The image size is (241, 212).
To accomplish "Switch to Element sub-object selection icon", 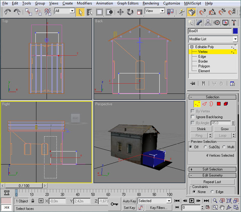I will pos(226,104).
